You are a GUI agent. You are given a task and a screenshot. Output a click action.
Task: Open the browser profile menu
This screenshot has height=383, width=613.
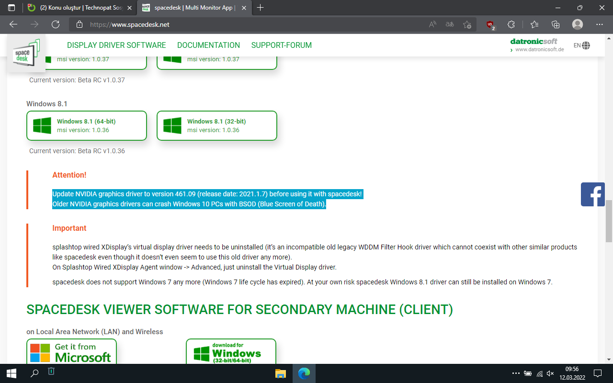[578, 24]
